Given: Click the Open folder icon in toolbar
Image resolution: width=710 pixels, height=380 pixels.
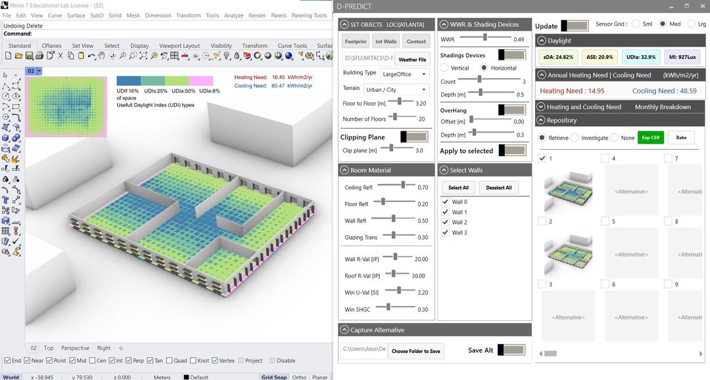Looking at the screenshot, I should (x=18, y=56).
